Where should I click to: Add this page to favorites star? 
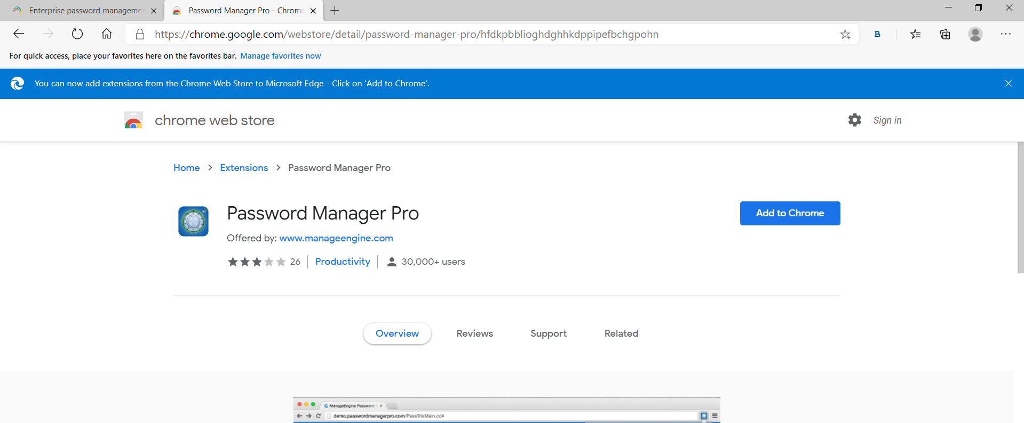[845, 35]
